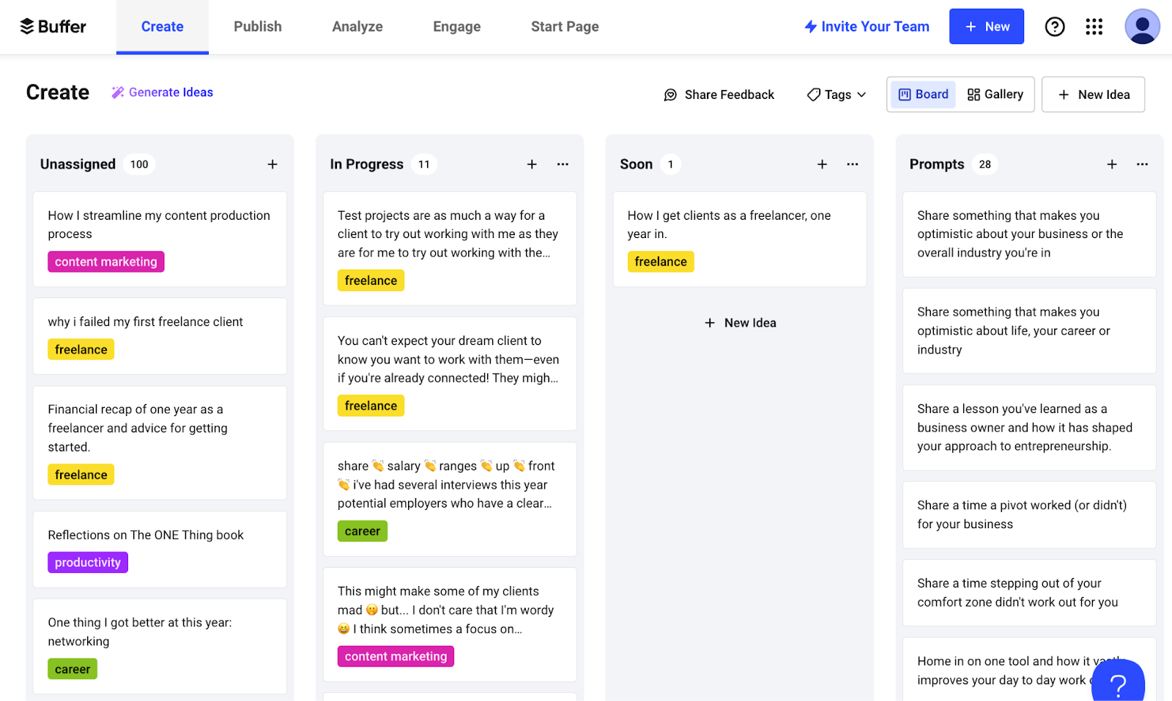Click career tag on salary ranges card
This screenshot has width=1172, height=701.
pyautogui.click(x=363, y=531)
